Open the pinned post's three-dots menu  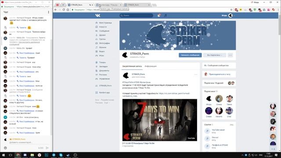(x=195, y=75)
